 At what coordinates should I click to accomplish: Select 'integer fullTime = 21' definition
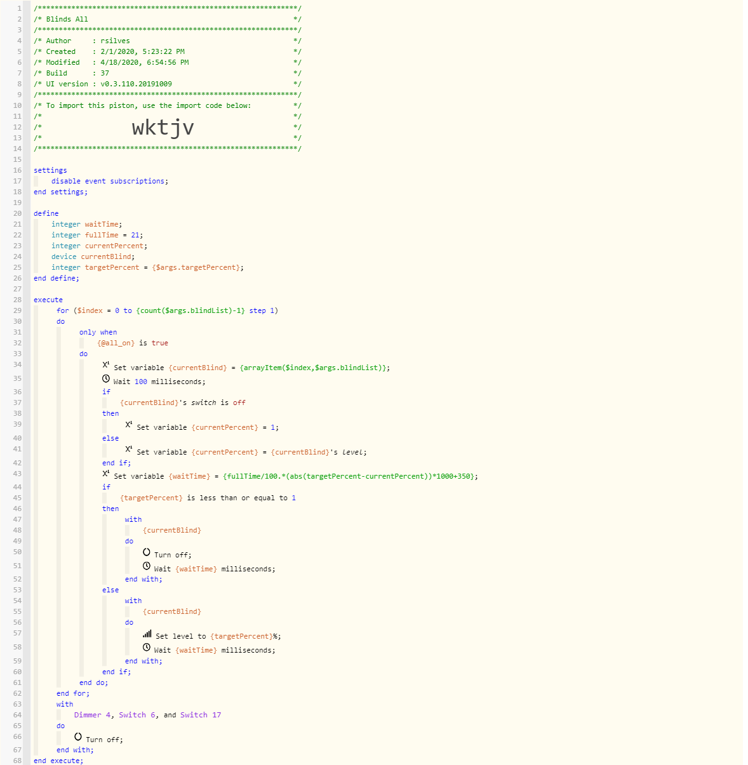[97, 235]
